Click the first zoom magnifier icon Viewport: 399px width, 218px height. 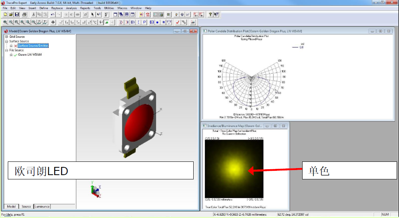[5, 22]
